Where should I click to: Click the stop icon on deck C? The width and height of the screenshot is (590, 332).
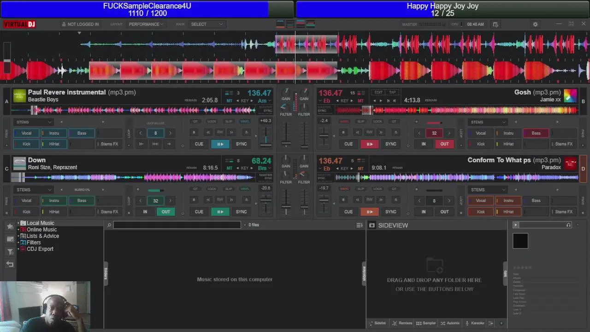tap(194, 200)
